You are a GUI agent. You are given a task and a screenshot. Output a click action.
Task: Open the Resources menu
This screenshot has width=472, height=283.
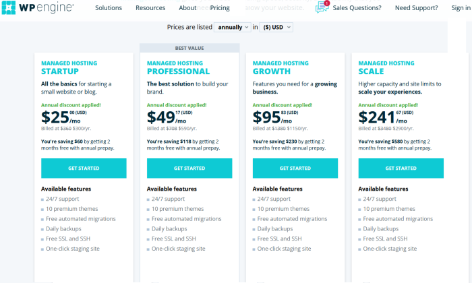[x=150, y=8]
